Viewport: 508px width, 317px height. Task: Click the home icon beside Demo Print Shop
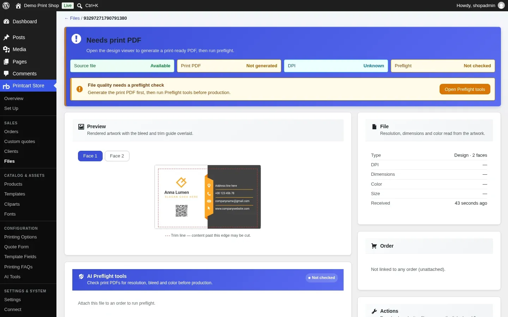tap(18, 6)
